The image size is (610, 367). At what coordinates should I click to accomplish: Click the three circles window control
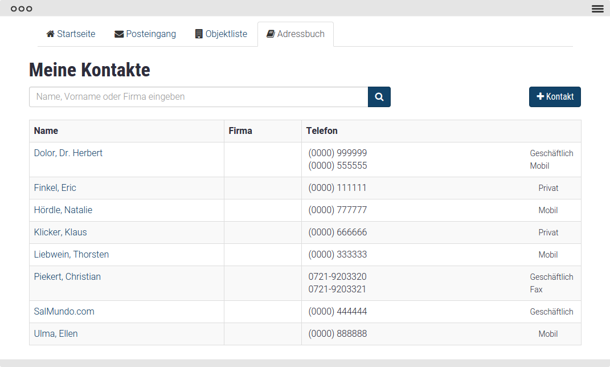22,9
